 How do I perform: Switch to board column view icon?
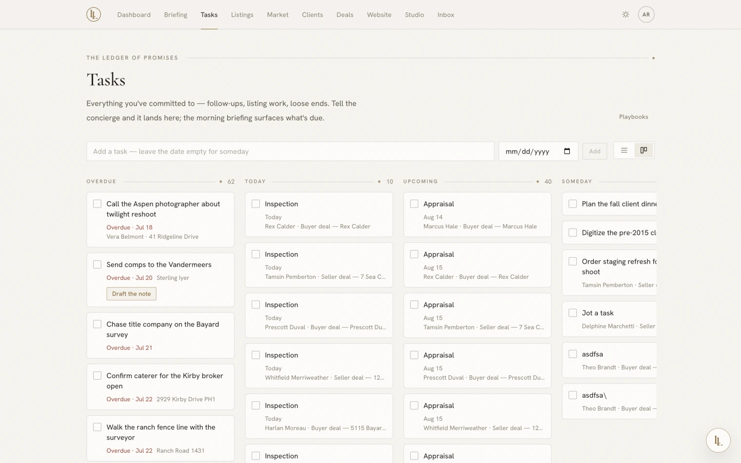pyautogui.click(x=643, y=151)
